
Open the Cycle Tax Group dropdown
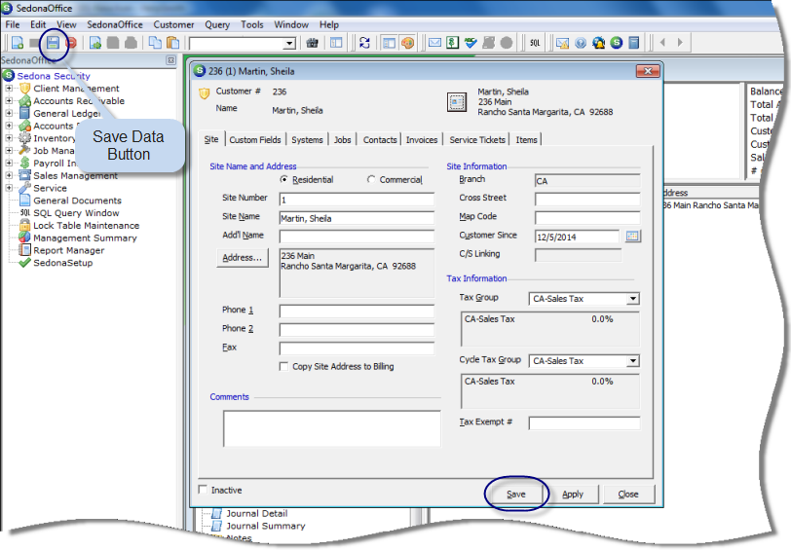pyautogui.click(x=633, y=361)
